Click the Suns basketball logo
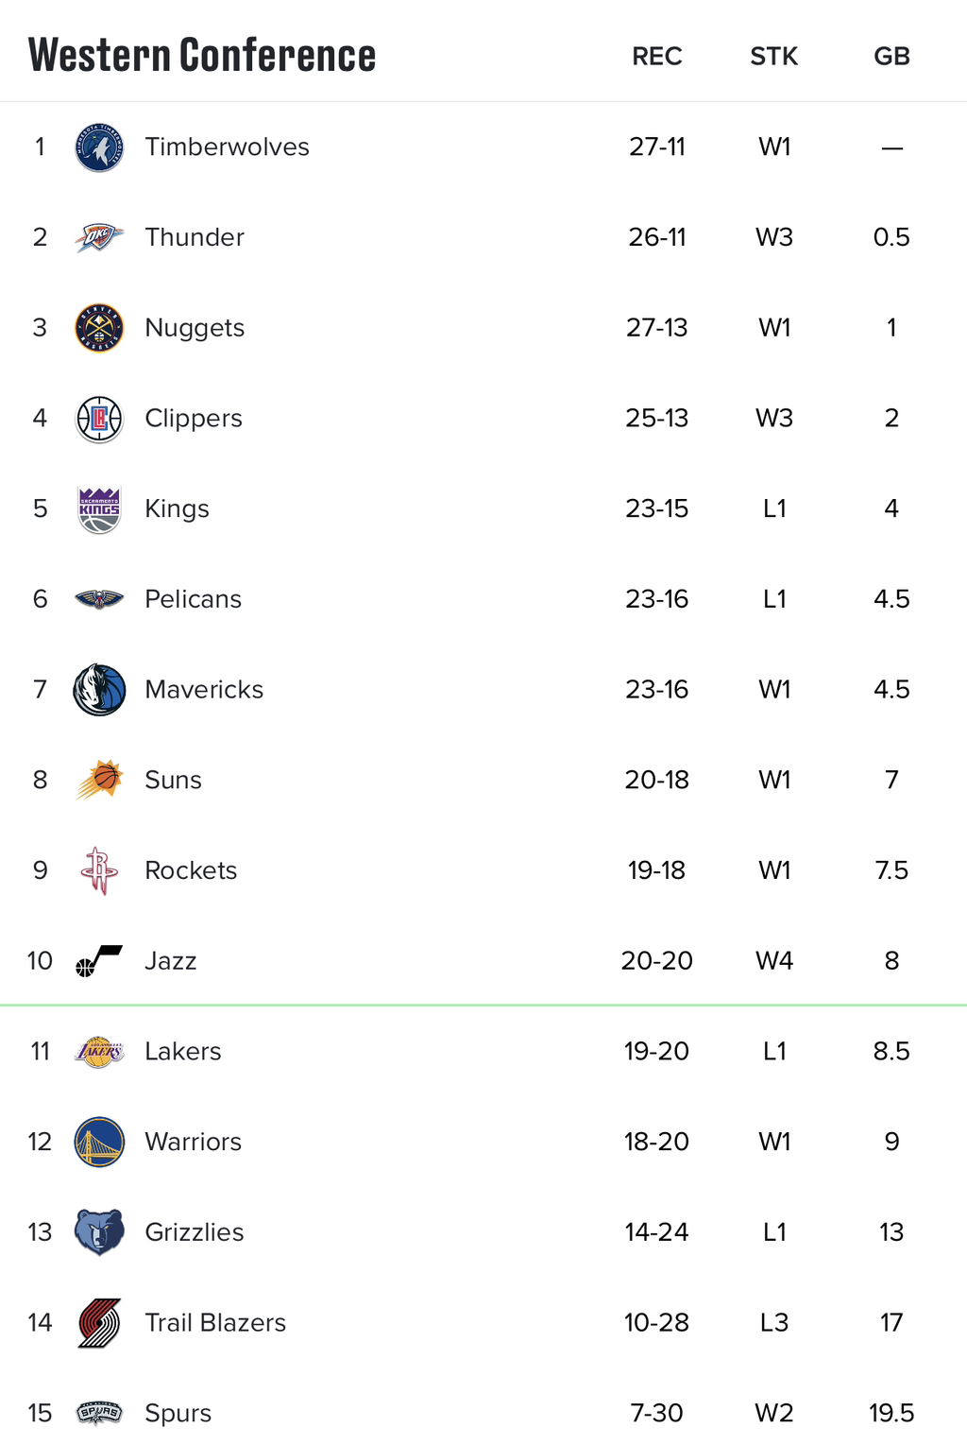The width and height of the screenshot is (967, 1445). 99,781
